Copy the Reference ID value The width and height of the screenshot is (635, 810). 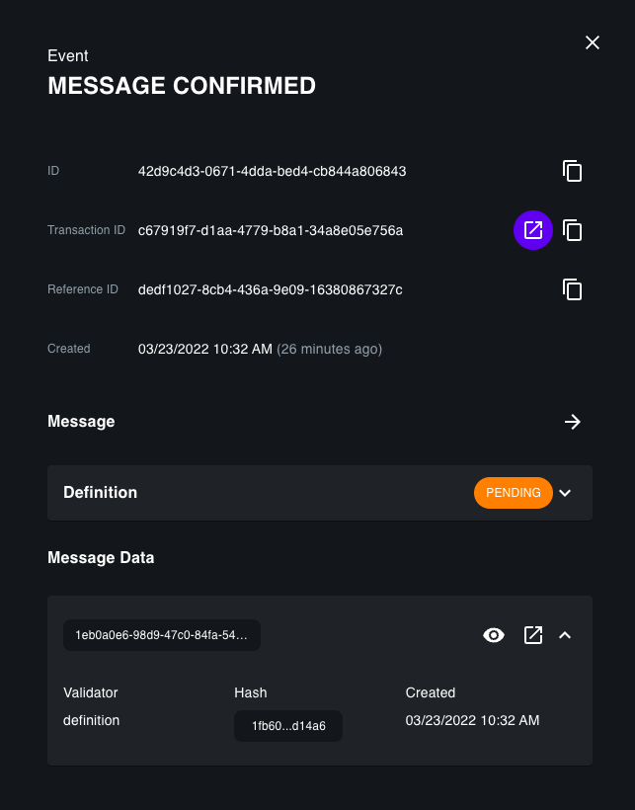tap(573, 289)
